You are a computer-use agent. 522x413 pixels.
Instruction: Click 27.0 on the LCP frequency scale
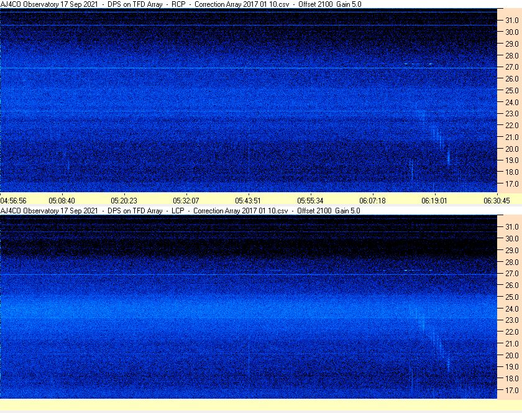tap(512, 273)
